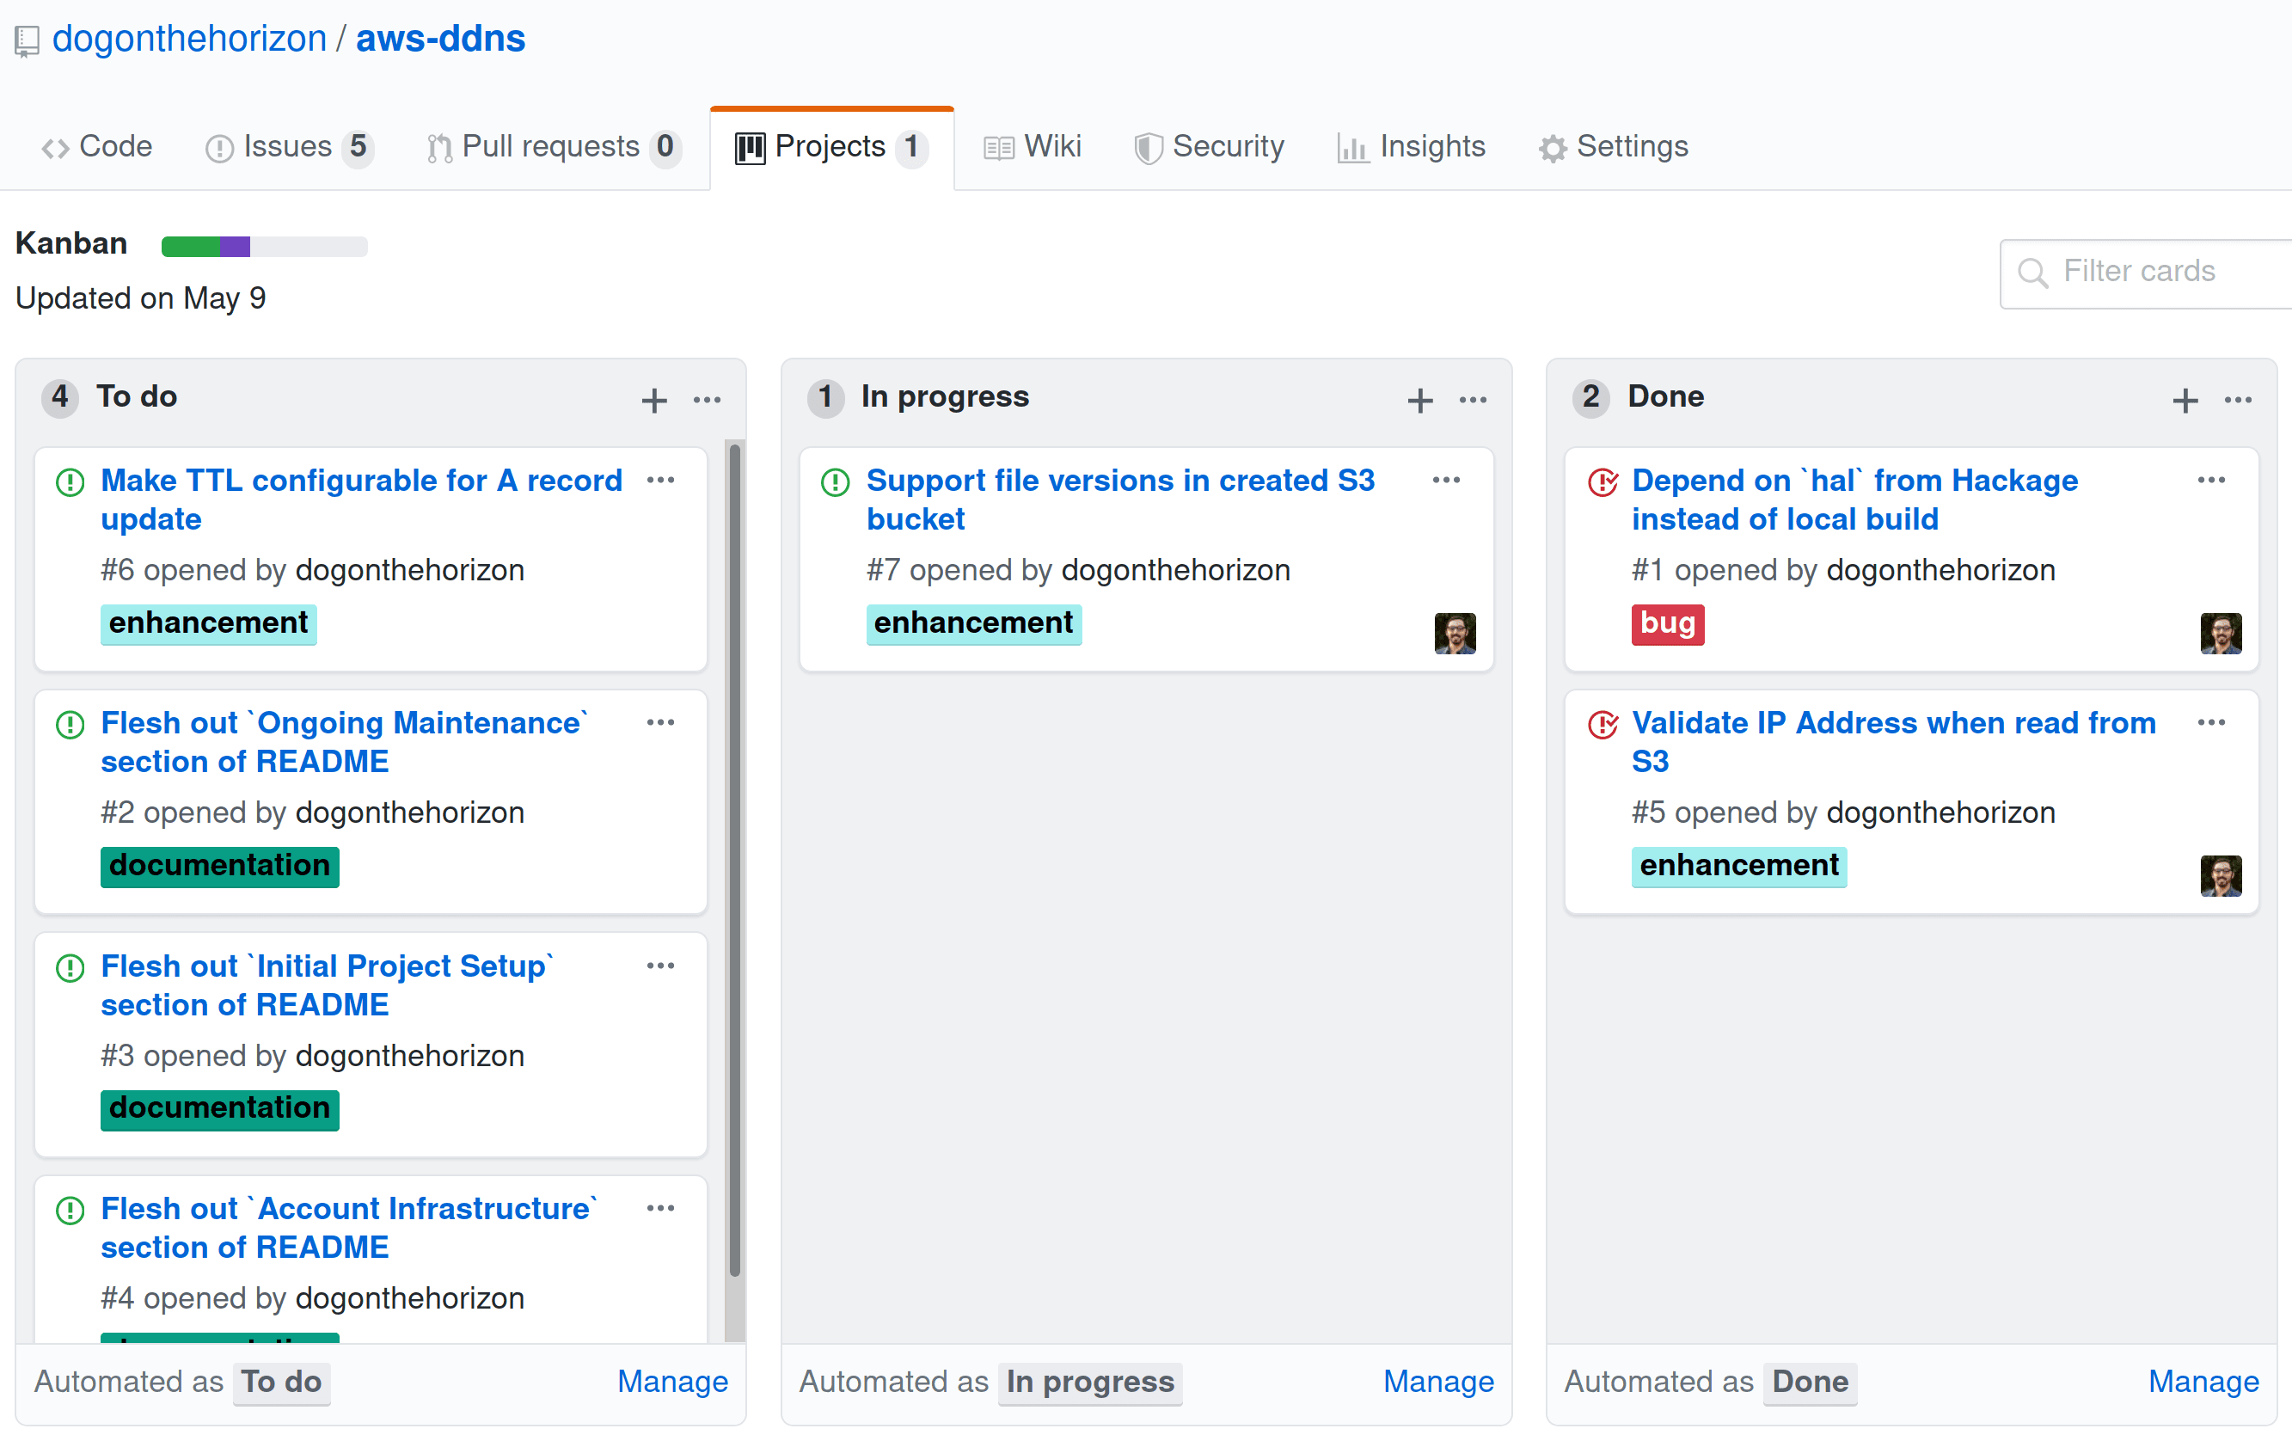
Task: Click open-issue icon on Make TTL card
Action: pyautogui.click(x=70, y=482)
